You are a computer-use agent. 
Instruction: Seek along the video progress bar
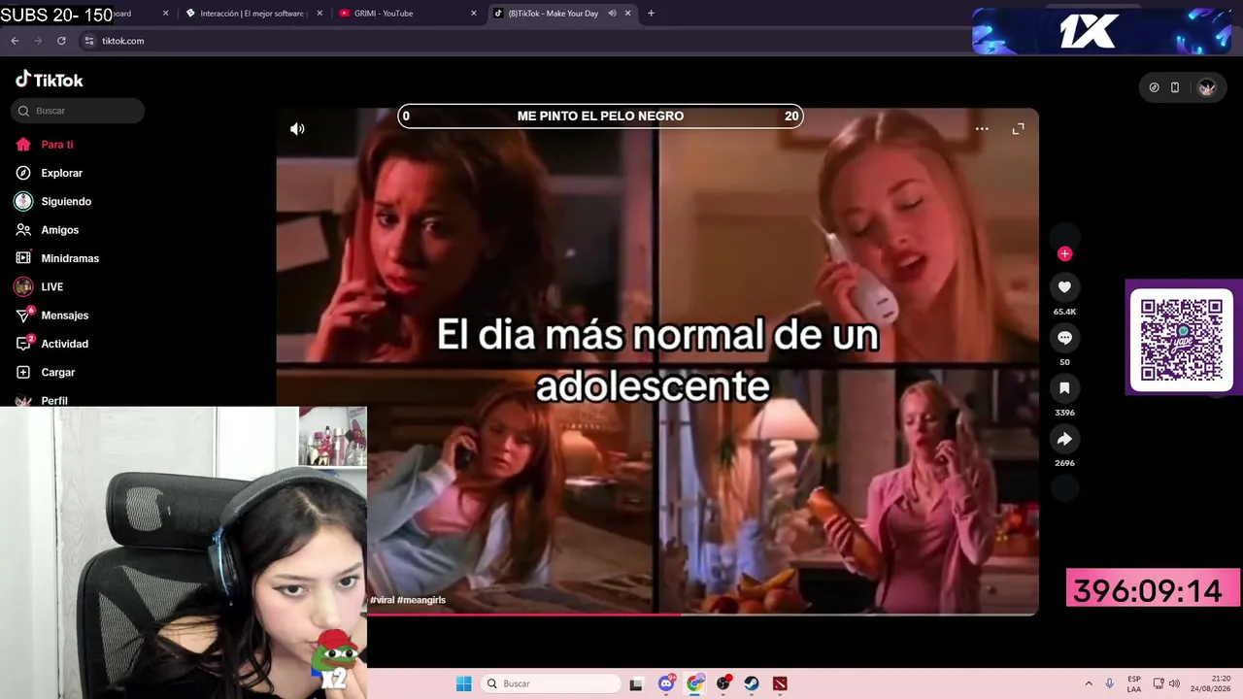pos(656,614)
